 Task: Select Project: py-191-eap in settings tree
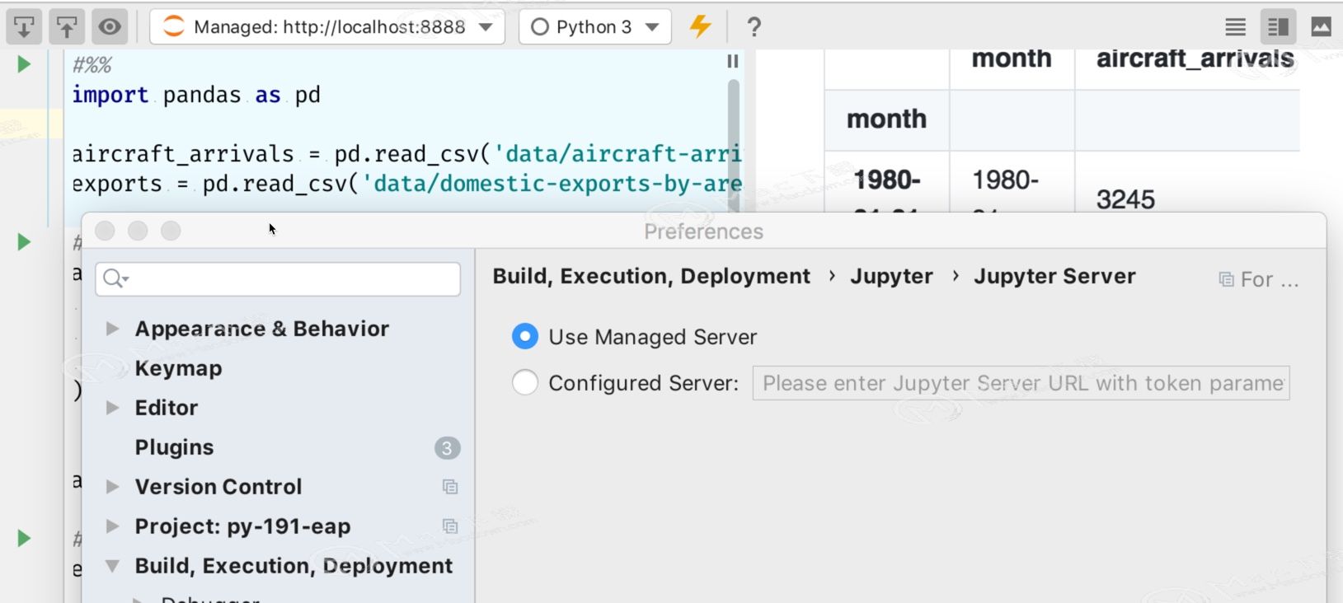(x=242, y=526)
